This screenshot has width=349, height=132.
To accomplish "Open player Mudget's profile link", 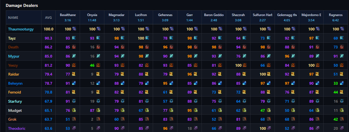I will (15, 110).
